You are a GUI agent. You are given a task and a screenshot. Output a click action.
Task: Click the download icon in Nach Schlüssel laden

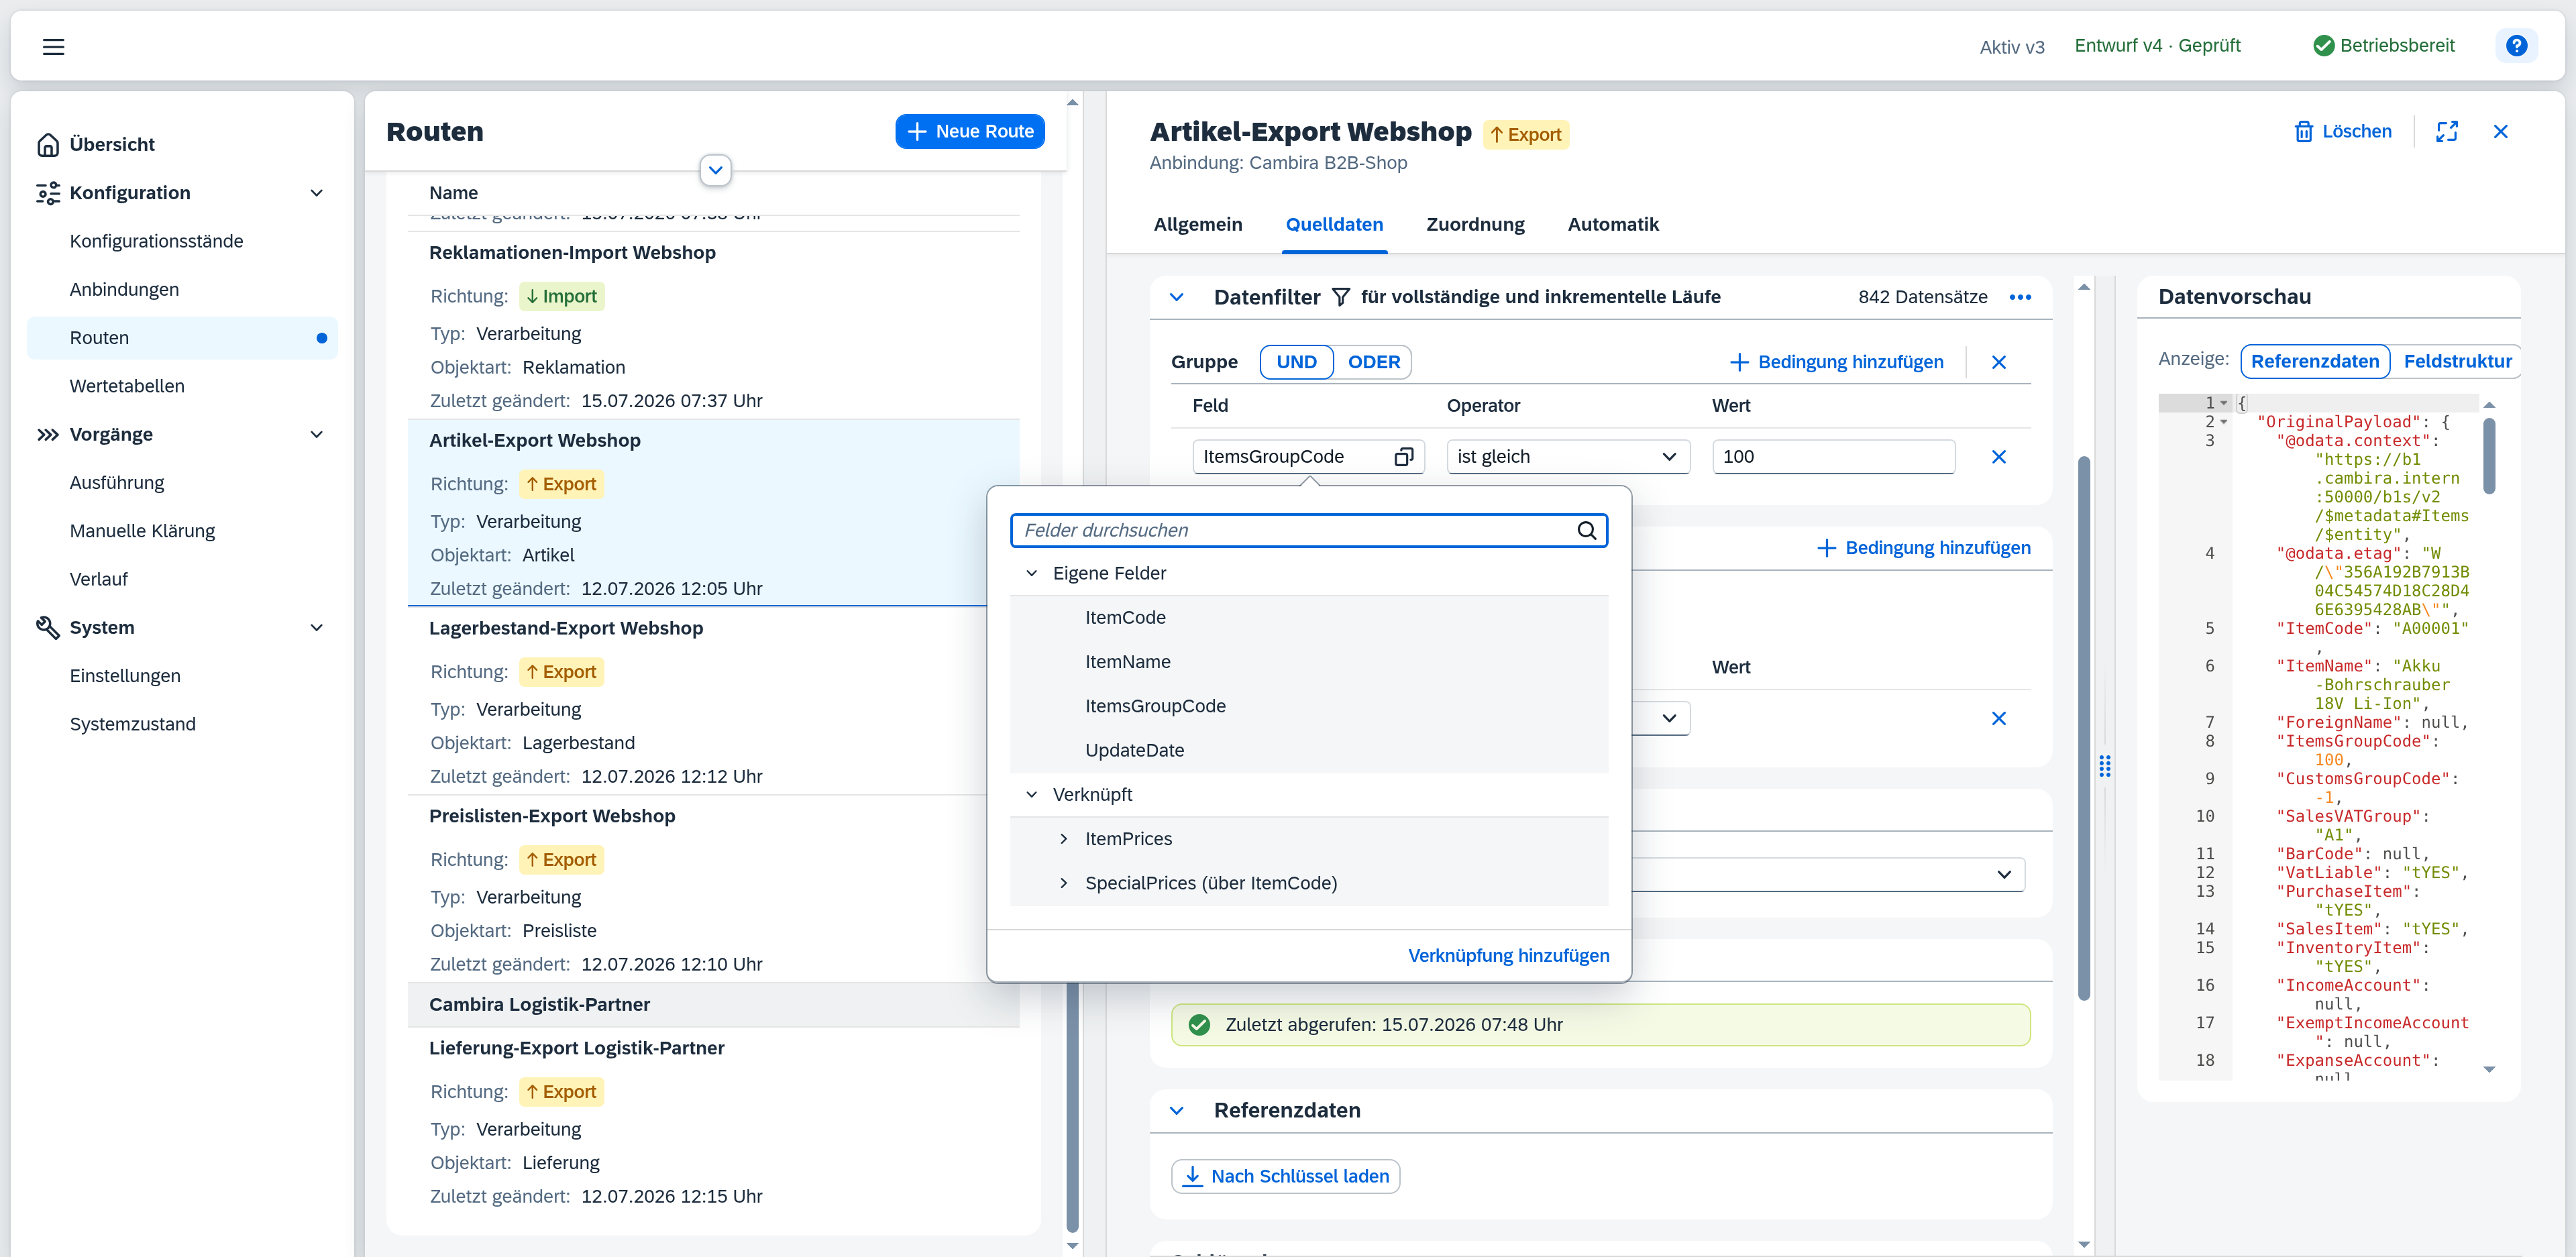(1192, 1176)
